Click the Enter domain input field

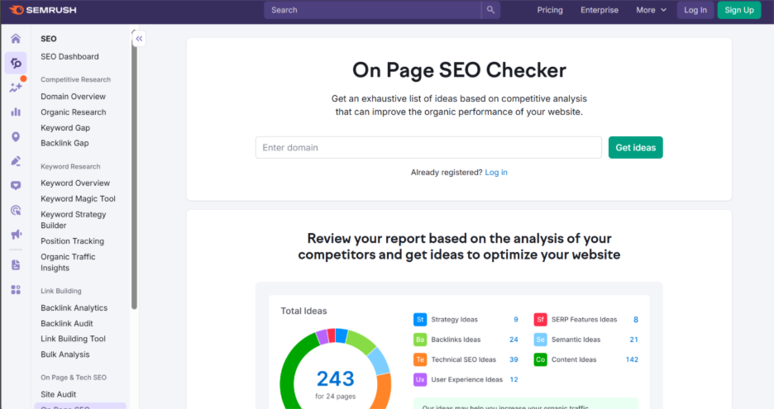pyautogui.click(x=428, y=148)
